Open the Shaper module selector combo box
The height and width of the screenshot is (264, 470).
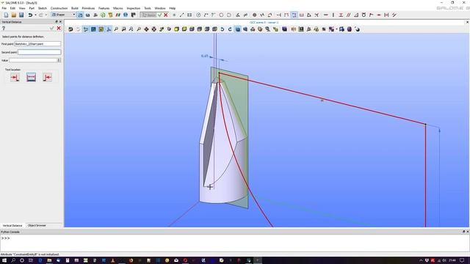point(63,15)
